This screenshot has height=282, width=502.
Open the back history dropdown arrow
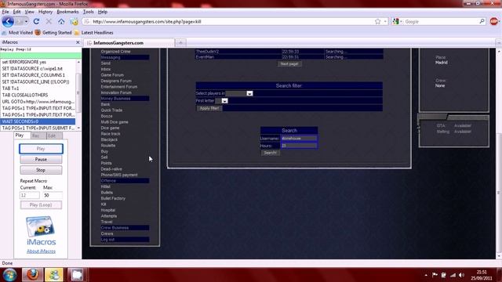point(26,21)
